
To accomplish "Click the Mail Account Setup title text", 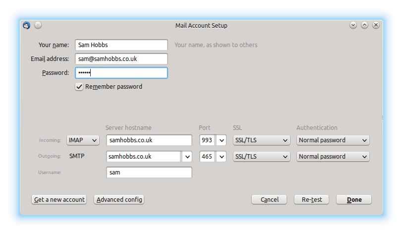I will pos(201,25).
